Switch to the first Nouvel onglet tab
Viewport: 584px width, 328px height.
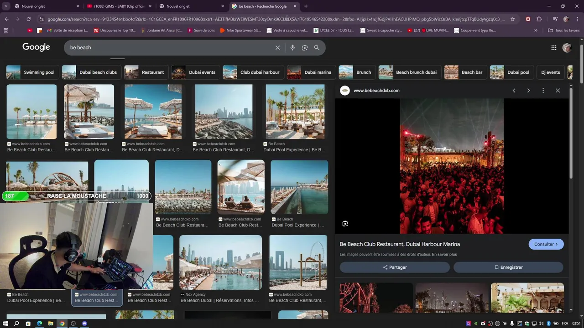pyautogui.click(x=46, y=6)
